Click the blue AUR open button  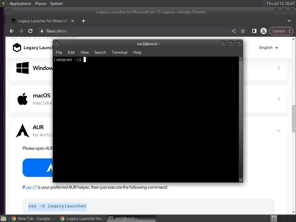pyautogui.click(x=38, y=168)
